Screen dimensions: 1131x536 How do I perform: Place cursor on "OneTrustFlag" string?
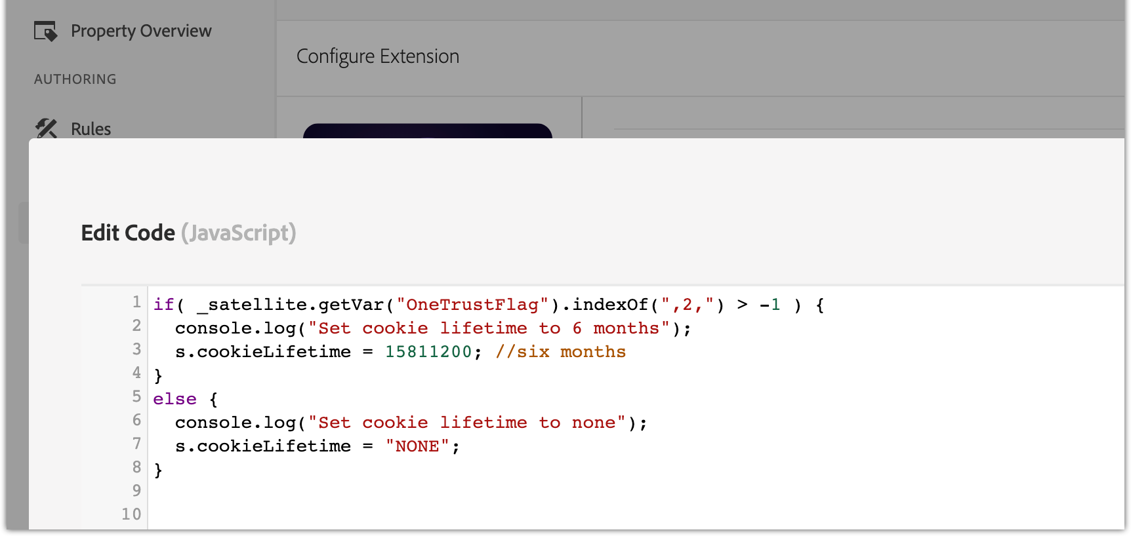coord(472,305)
